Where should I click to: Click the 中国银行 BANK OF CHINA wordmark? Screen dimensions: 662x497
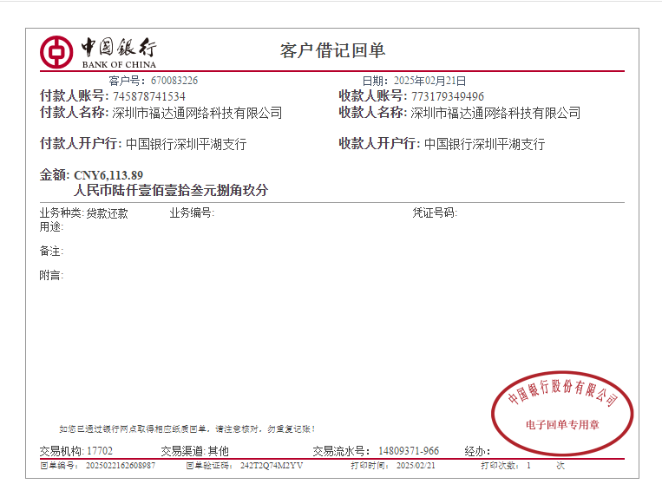click(119, 53)
